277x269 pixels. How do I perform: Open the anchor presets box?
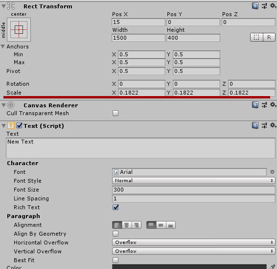[19, 29]
